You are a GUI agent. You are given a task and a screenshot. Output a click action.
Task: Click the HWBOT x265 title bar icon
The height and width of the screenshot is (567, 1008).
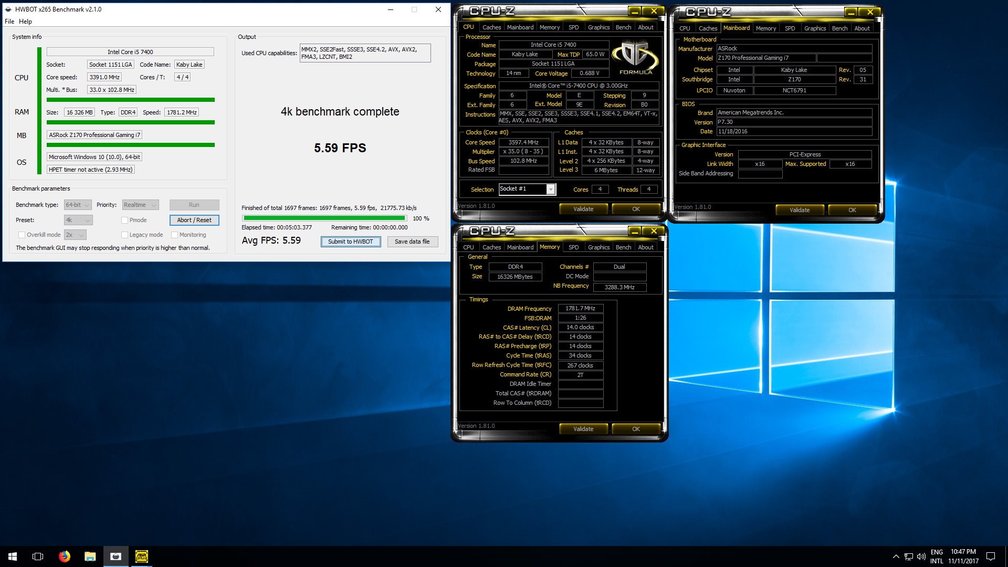coord(8,9)
